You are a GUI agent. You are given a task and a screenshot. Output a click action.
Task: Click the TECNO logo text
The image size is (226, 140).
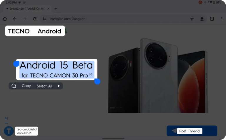(x=19, y=31)
